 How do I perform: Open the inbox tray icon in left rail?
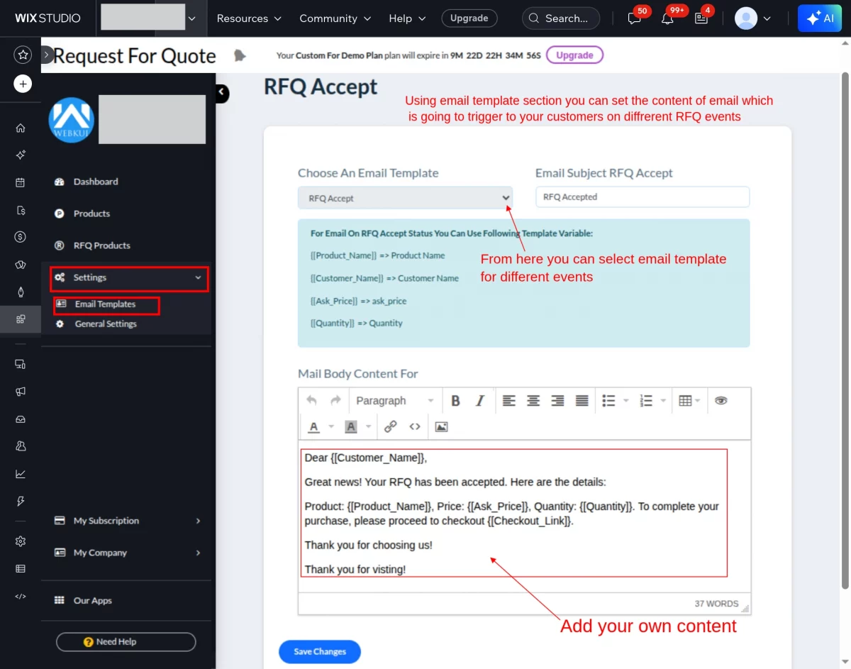(x=21, y=419)
